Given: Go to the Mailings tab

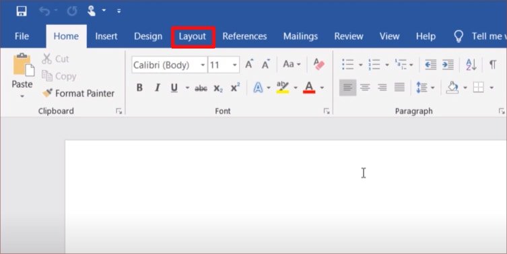Looking at the screenshot, I should coord(300,36).
